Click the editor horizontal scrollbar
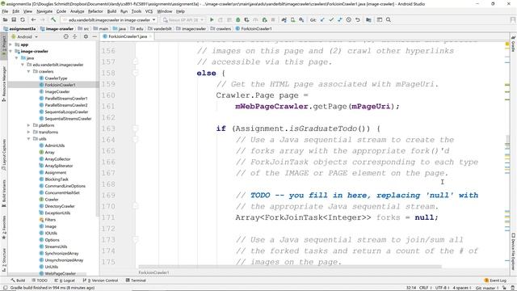Screen dimensions: 517x291 290,267
